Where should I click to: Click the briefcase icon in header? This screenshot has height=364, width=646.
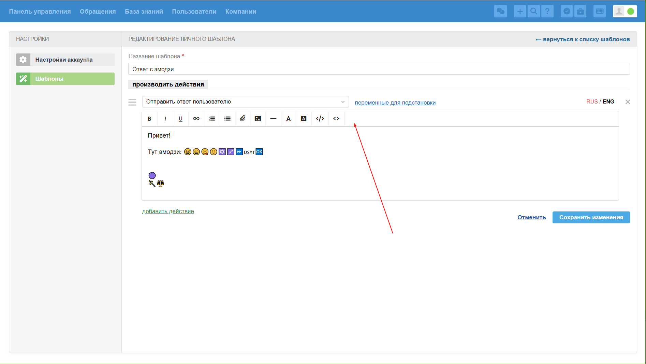580,11
